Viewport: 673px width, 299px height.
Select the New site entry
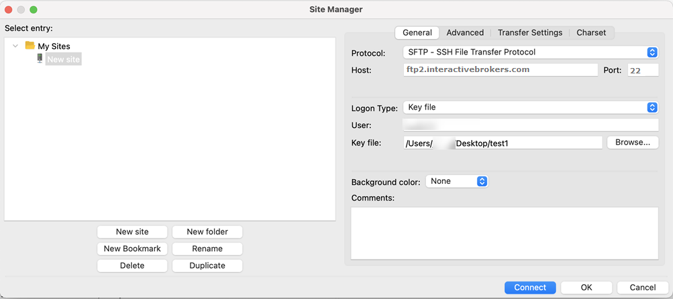point(63,59)
